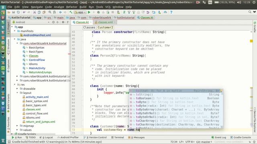Click the Copy toolbar icon
This screenshot has width=257, height=144.
tap(39, 12)
